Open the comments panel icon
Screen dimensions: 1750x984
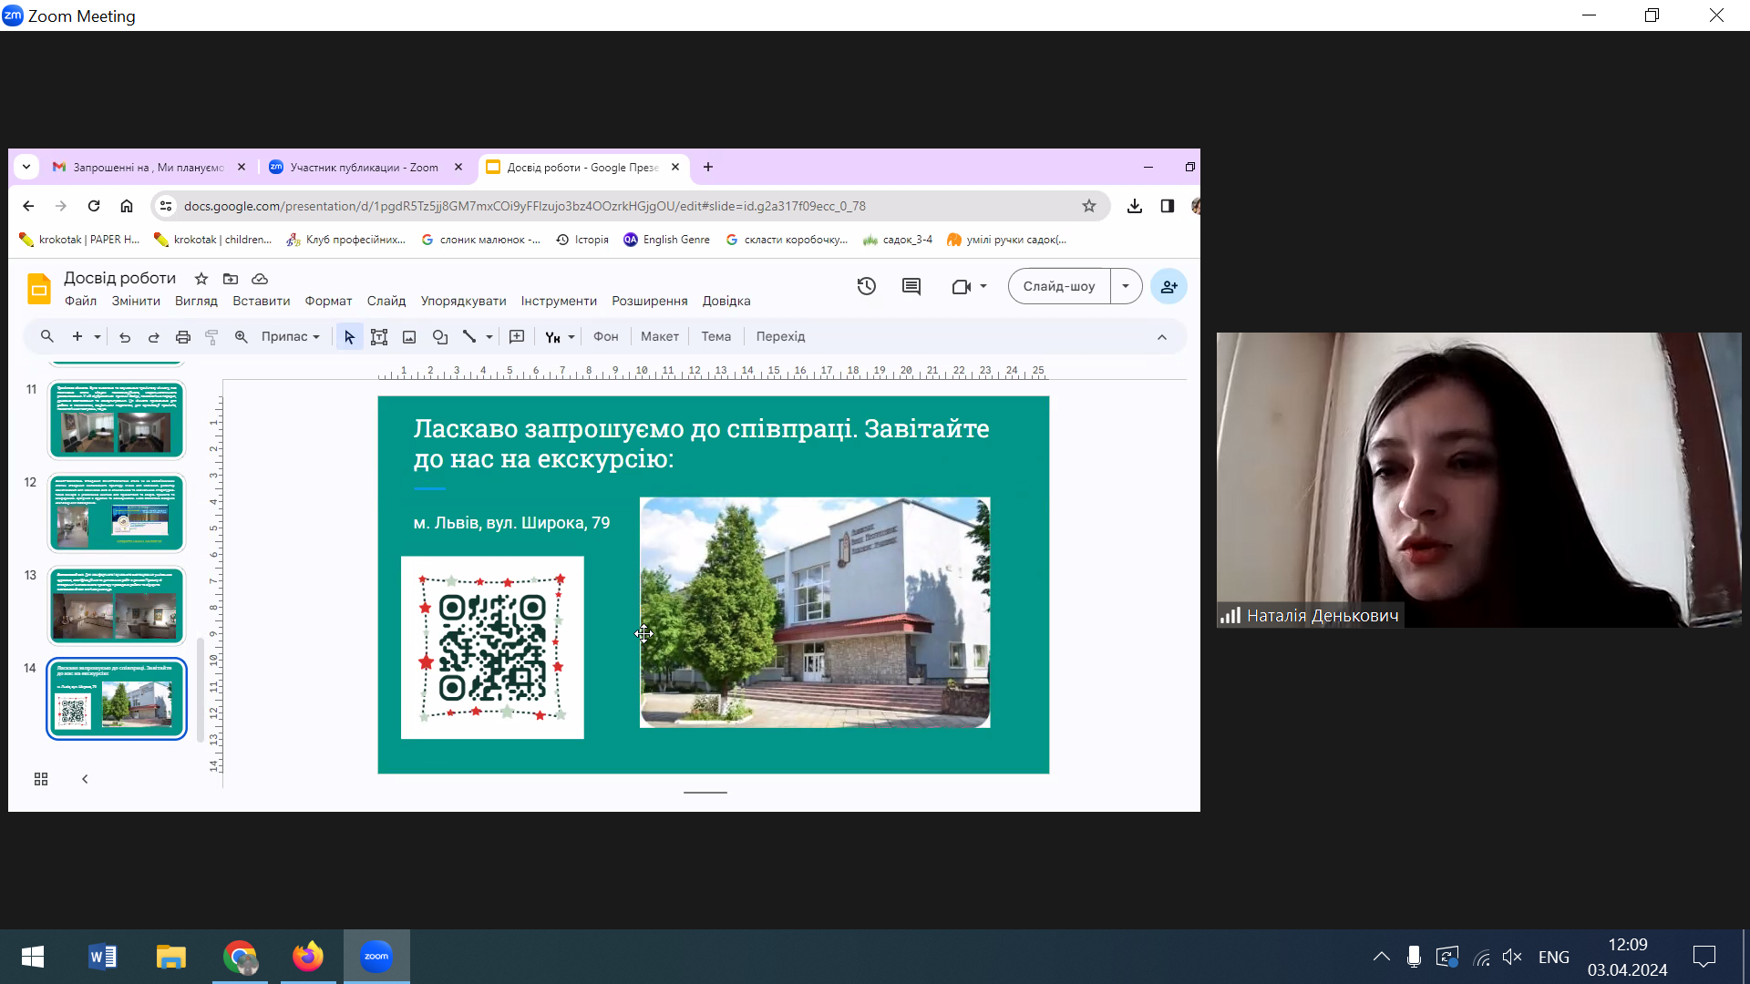point(911,286)
